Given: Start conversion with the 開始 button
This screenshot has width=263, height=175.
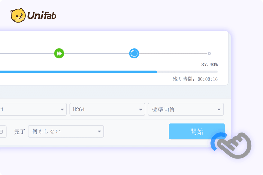Looking at the screenshot, I should point(197,131).
